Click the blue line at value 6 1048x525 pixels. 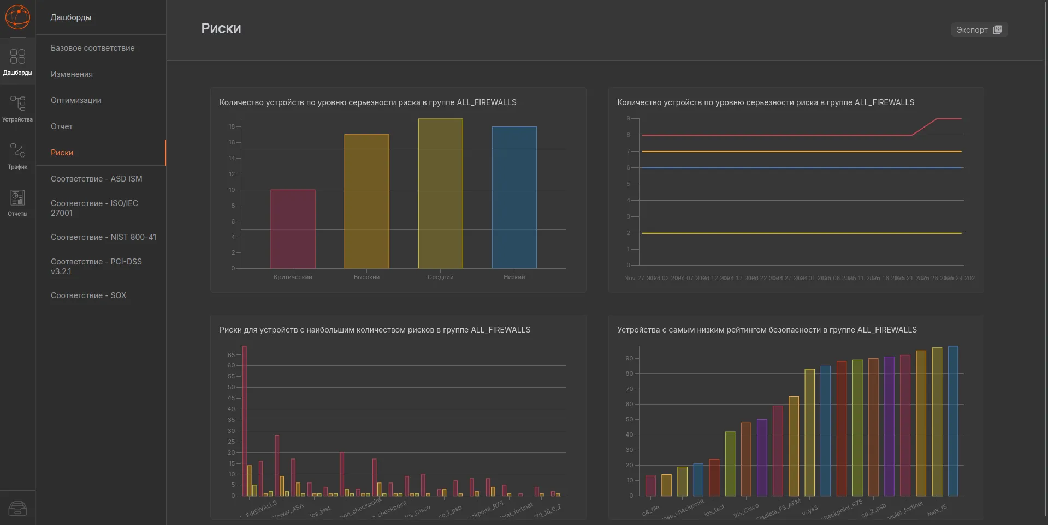click(x=802, y=168)
